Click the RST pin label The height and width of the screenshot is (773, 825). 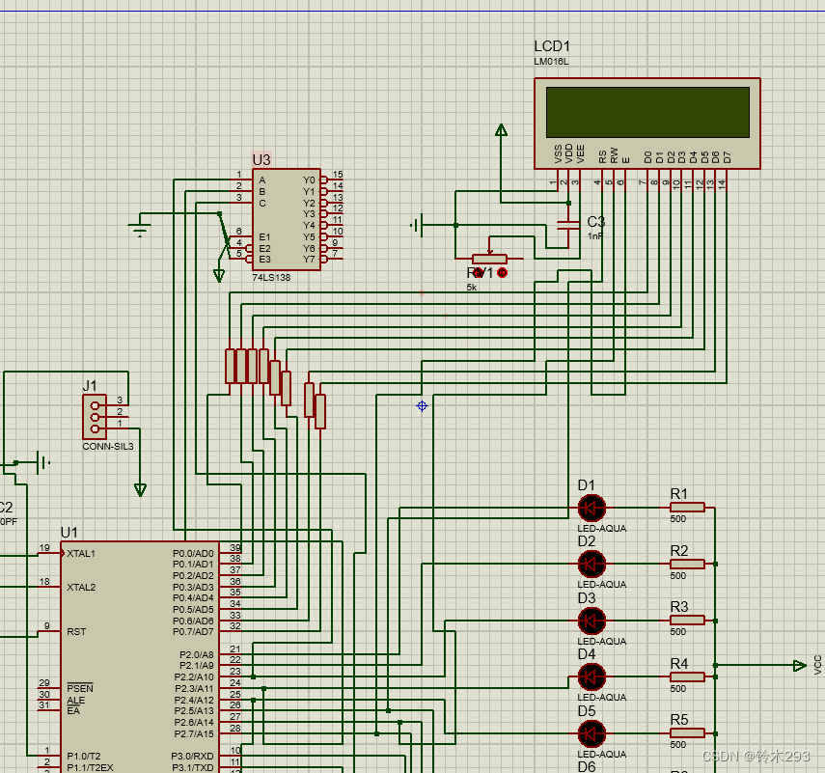tap(76, 631)
